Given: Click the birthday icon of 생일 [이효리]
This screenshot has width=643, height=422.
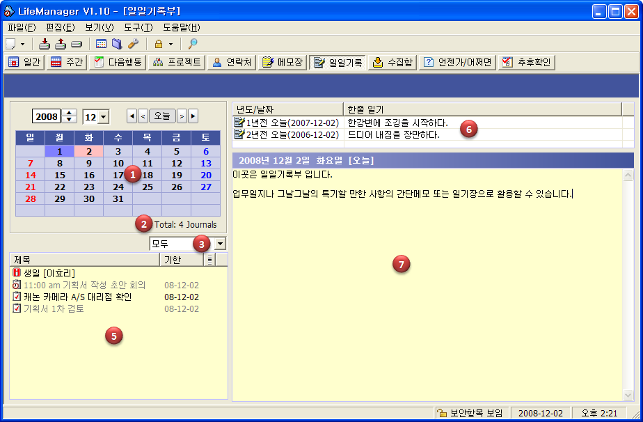Looking at the screenshot, I should [x=17, y=272].
